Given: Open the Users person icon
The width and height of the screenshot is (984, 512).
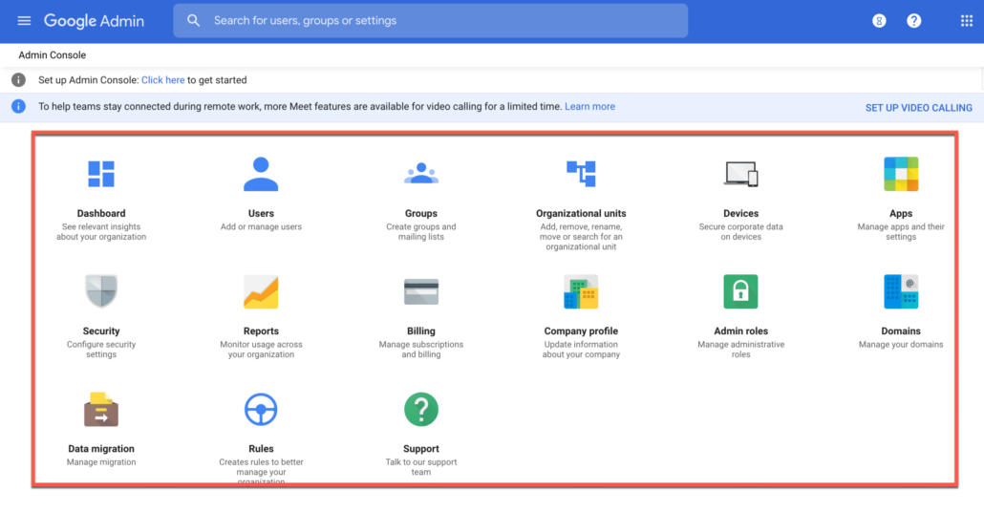Looking at the screenshot, I should tap(261, 174).
